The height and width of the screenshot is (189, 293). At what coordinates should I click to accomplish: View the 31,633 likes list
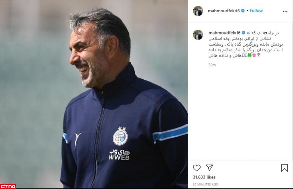coord(204,177)
